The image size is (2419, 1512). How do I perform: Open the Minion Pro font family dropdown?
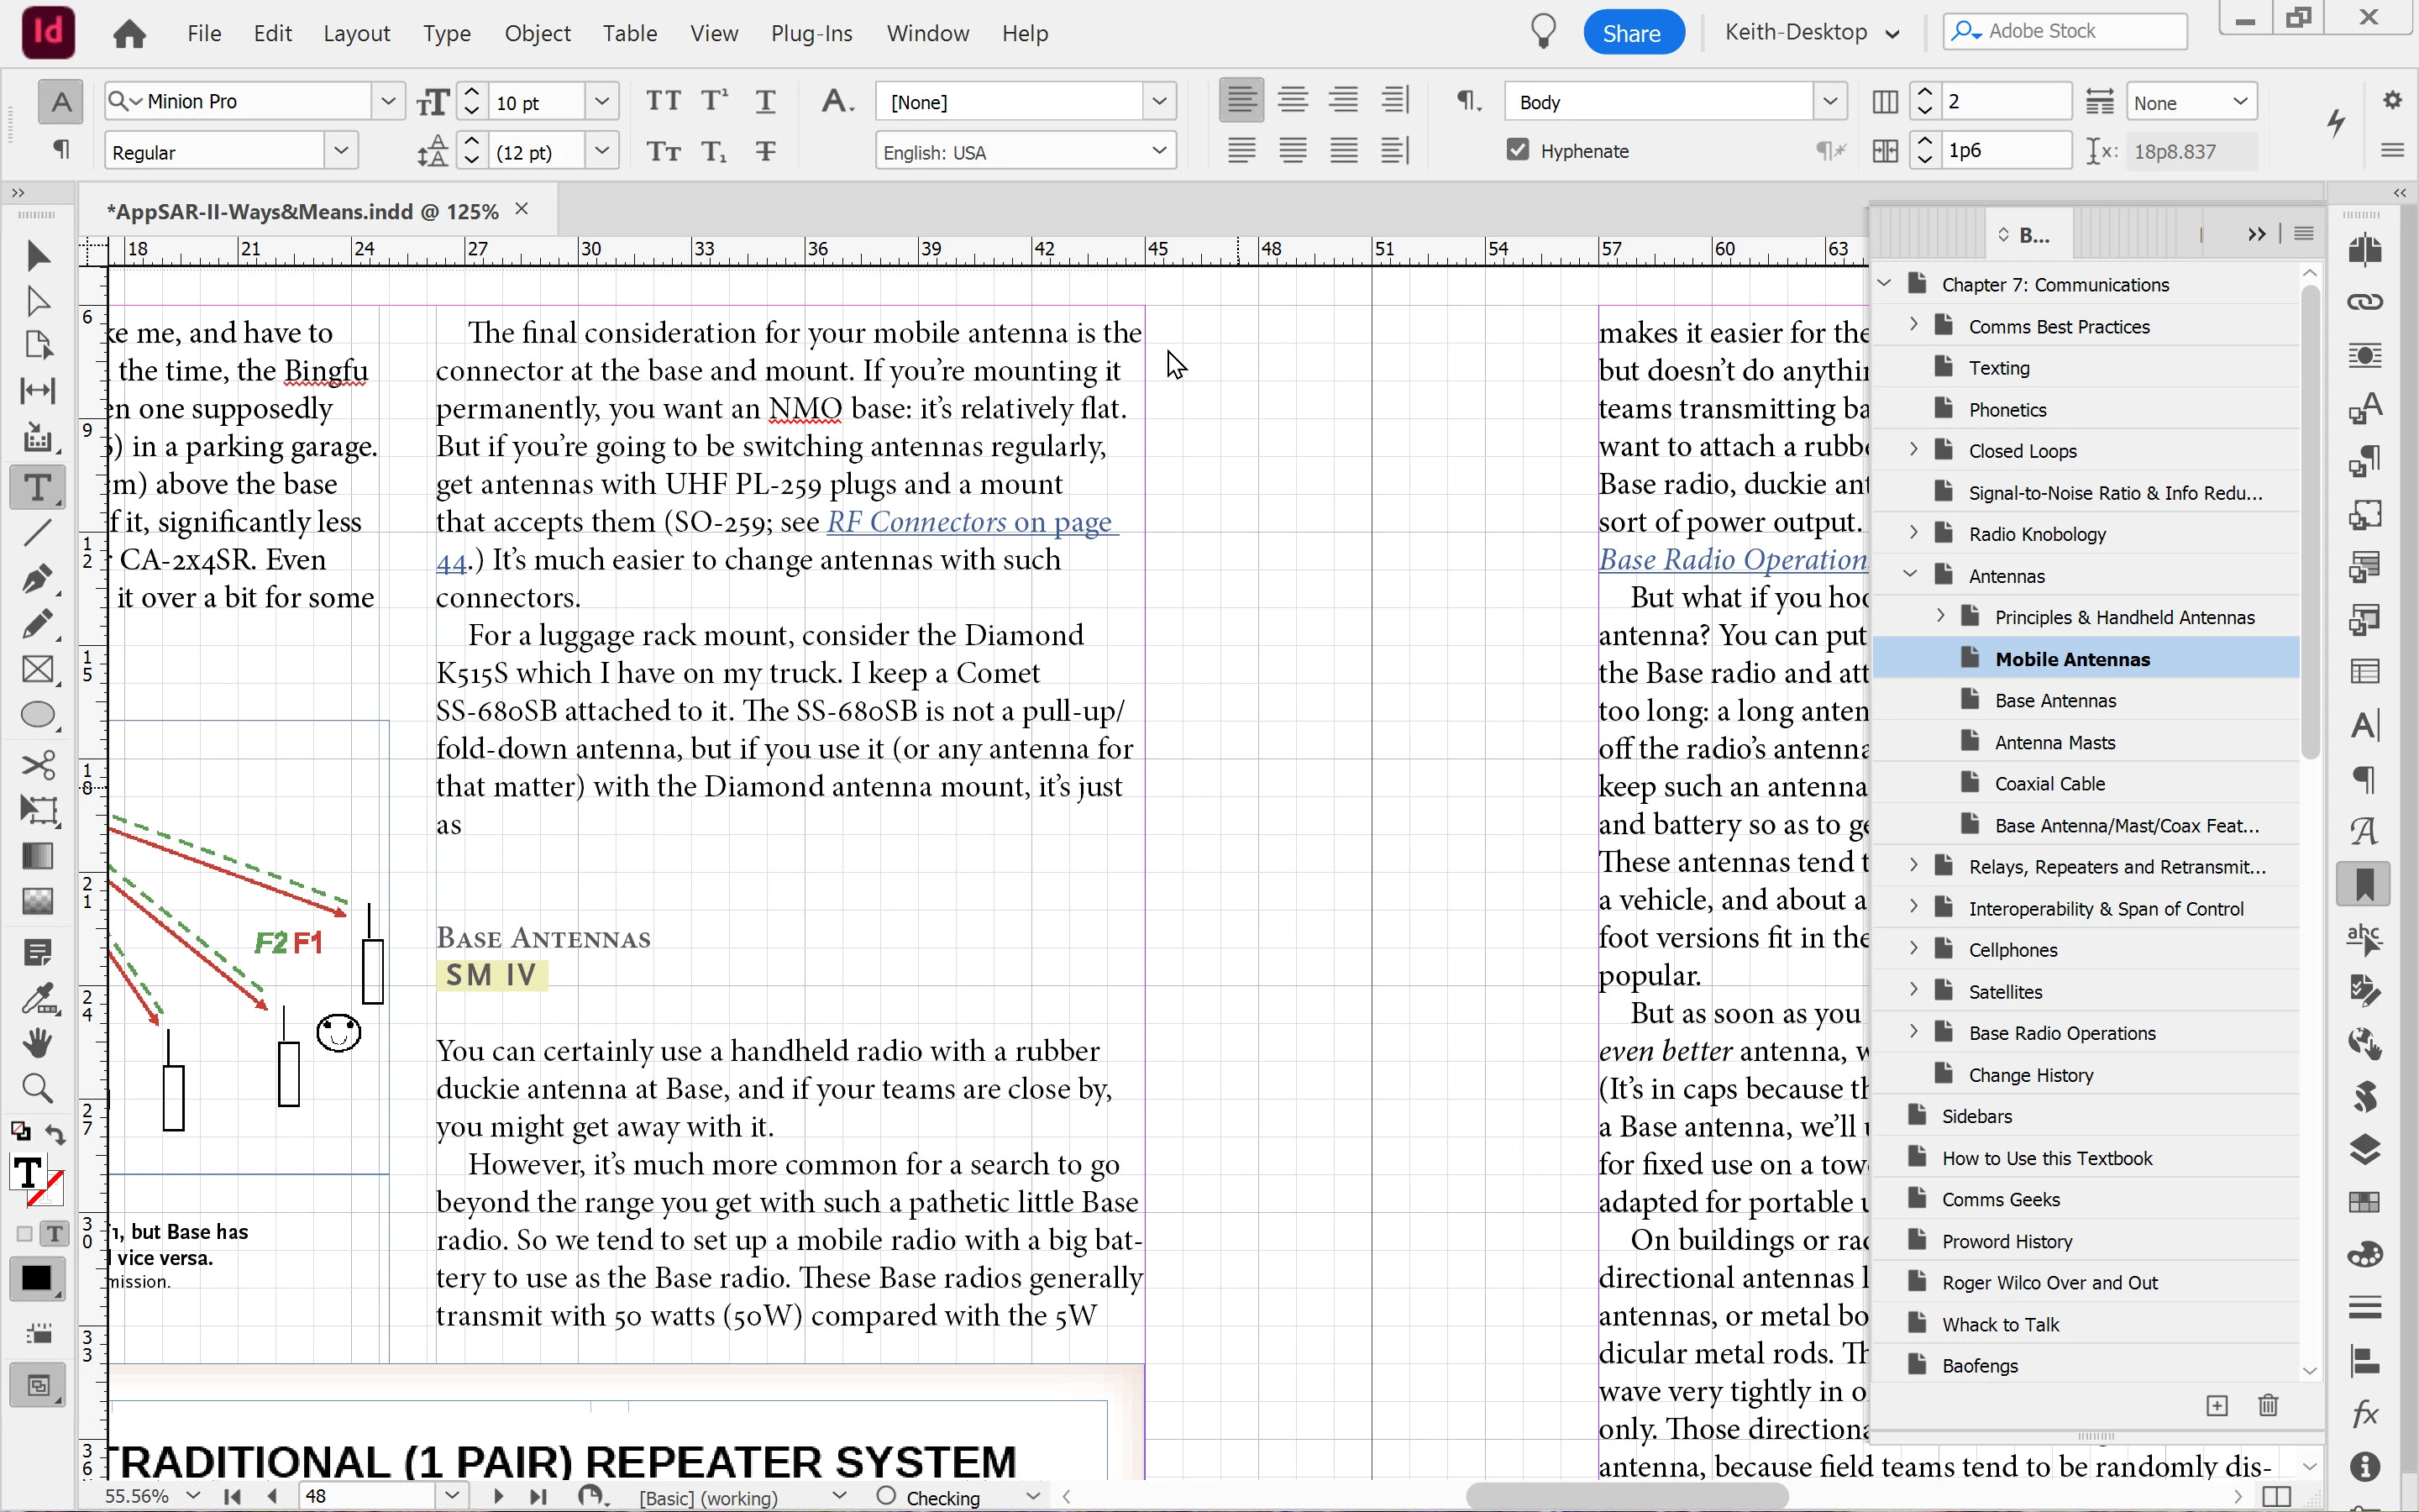coord(388,101)
